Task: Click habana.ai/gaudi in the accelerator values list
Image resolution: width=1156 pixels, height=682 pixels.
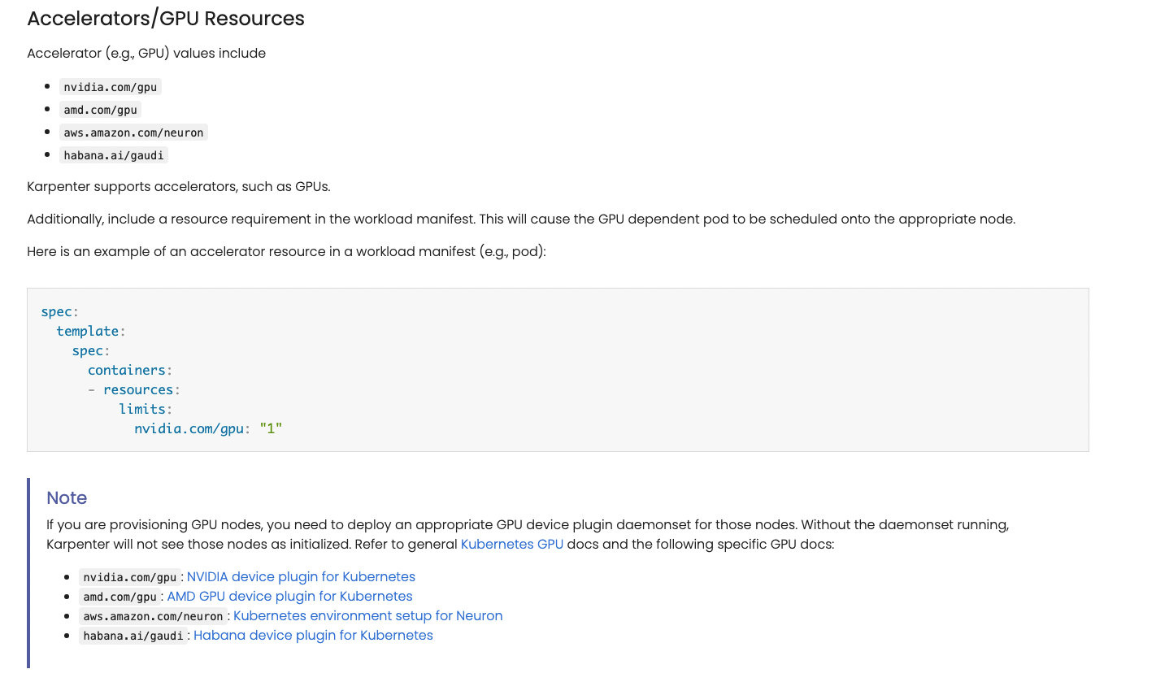Action: point(114,155)
